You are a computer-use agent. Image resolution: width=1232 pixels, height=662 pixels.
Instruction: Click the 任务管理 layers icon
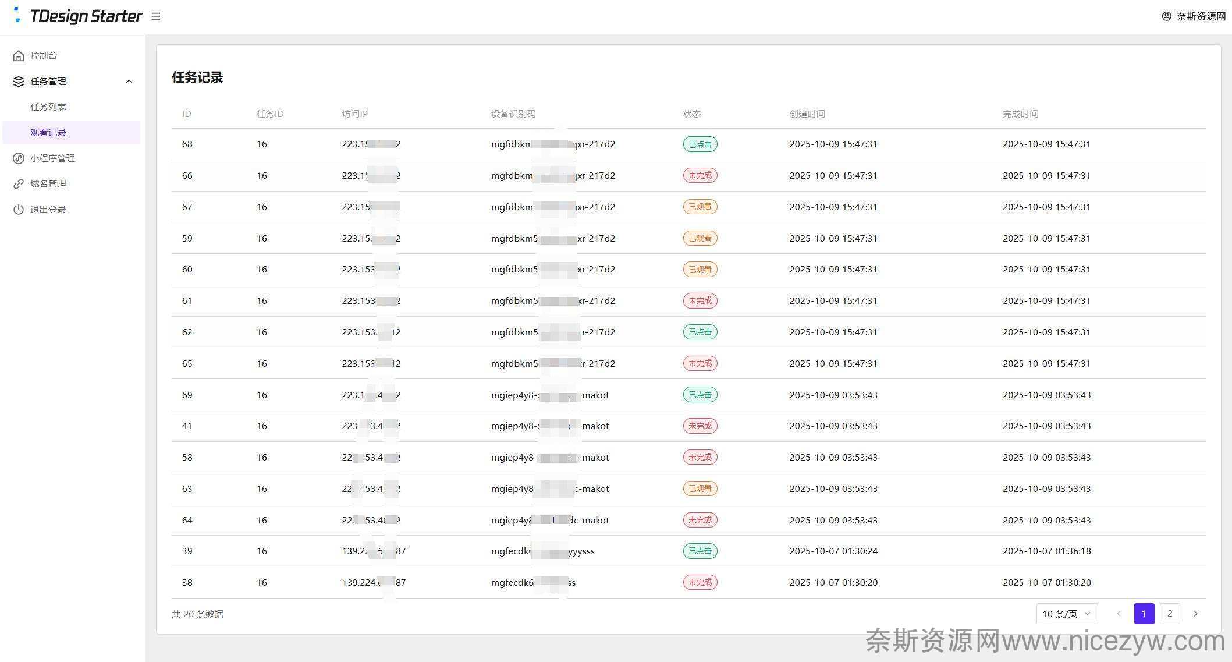point(19,82)
